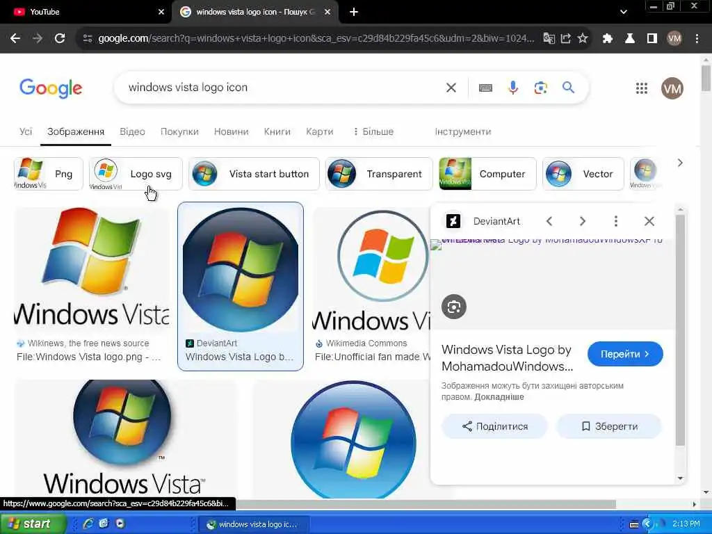The height and width of the screenshot is (534, 712).
Task: Switch to the Відео tab
Action: (x=132, y=131)
